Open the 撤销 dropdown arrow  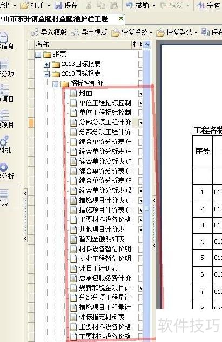pyautogui.click(x=154, y=5)
